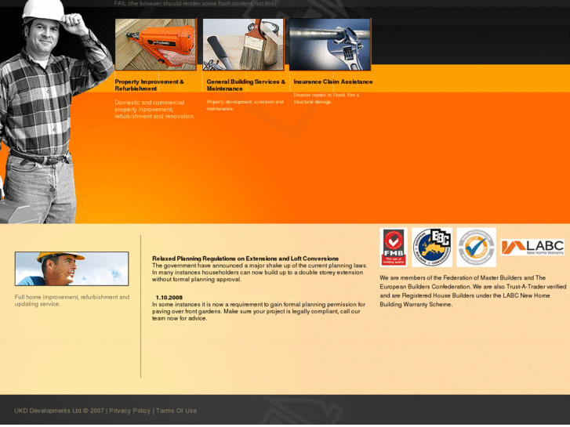Viewport: 570px width, 427px height.
Task: Click the paving over front gardens paragraph
Action: 259,312
